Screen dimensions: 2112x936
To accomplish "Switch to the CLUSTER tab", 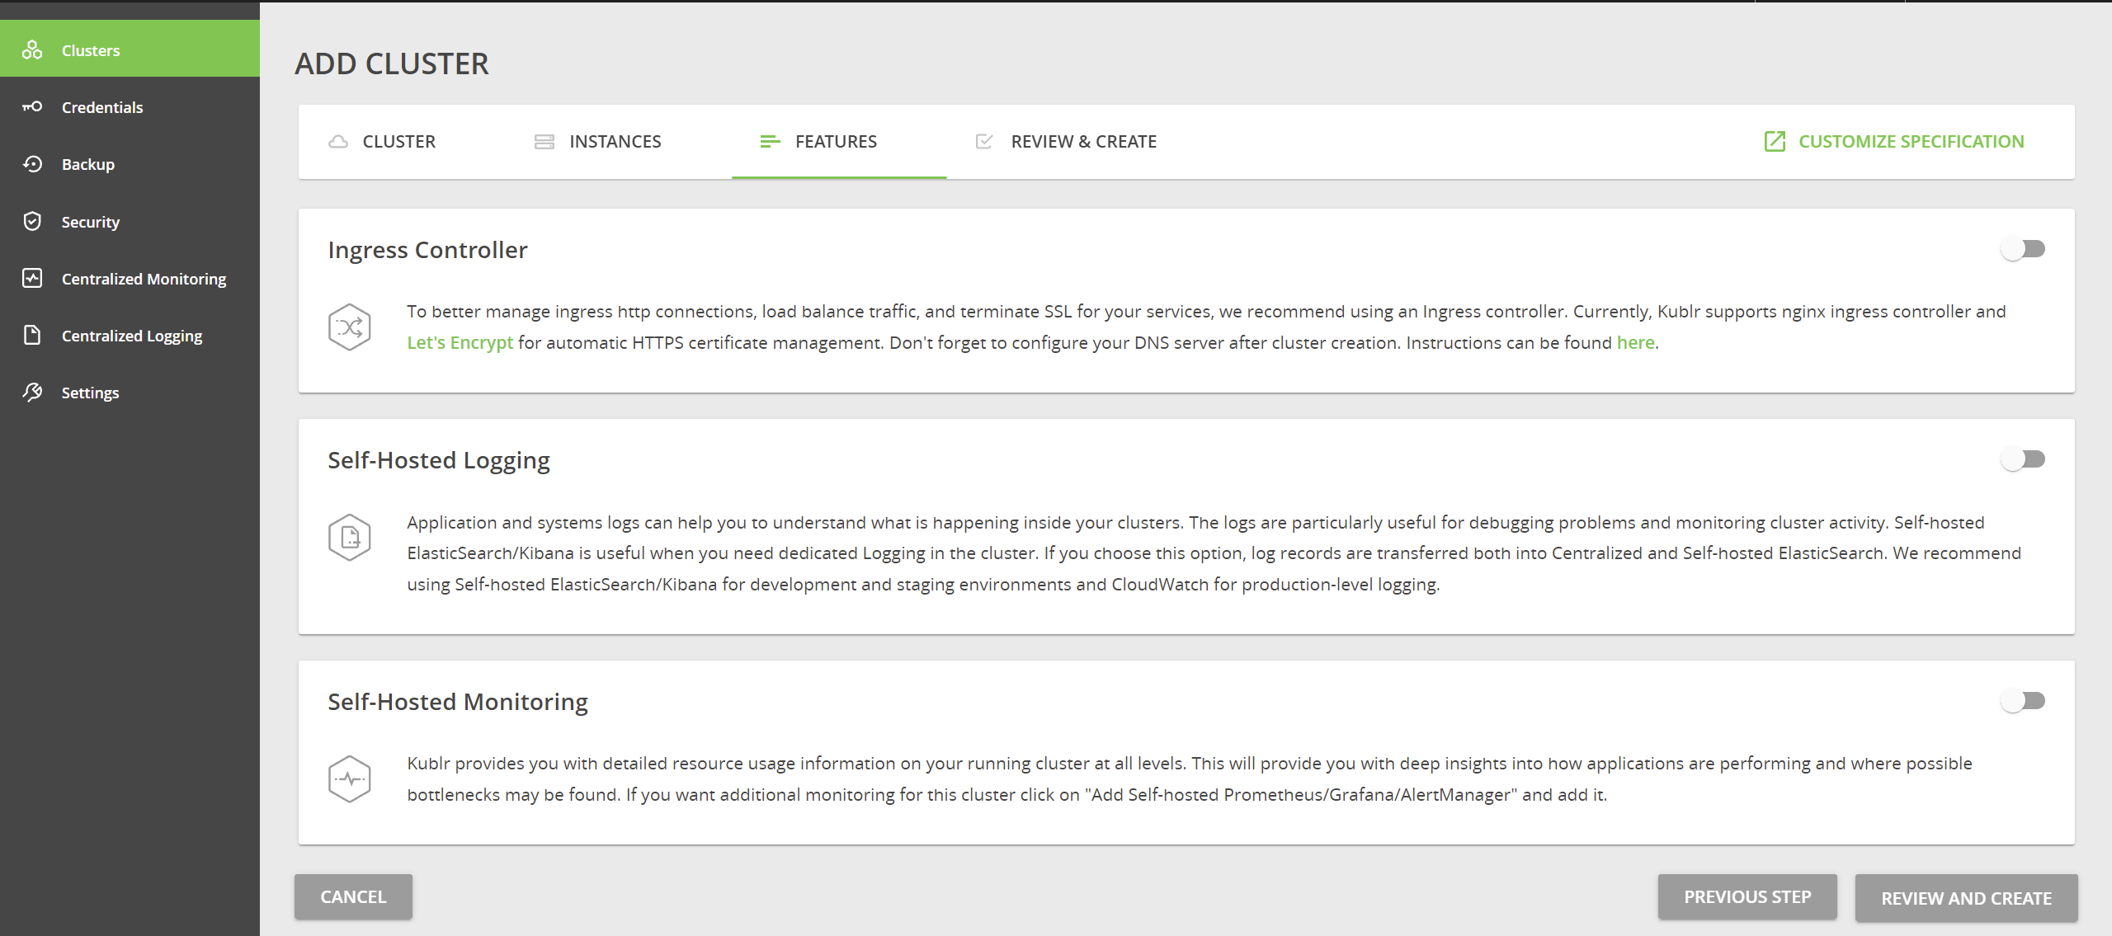I will point(382,142).
